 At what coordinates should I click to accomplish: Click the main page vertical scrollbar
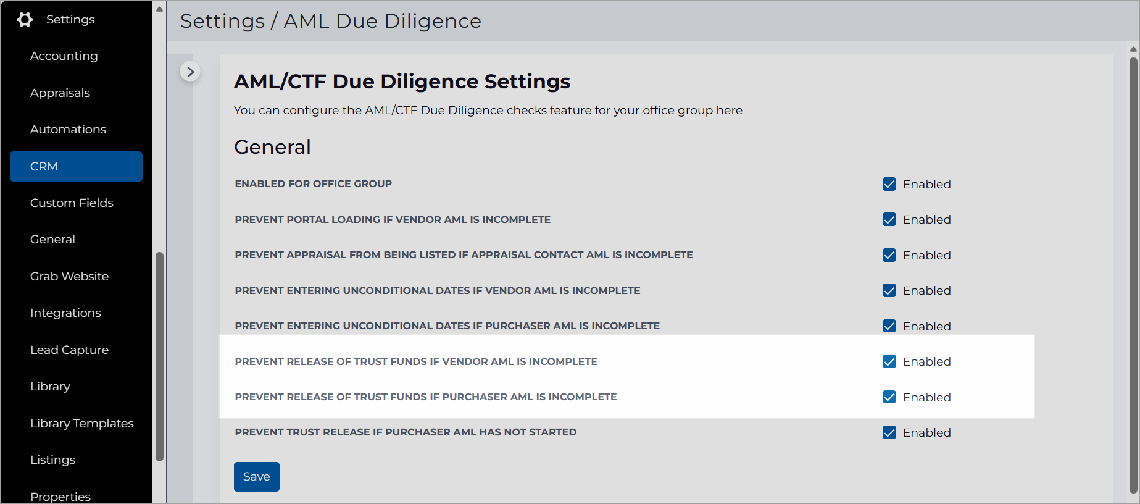pyautogui.click(x=1133, y=275)
